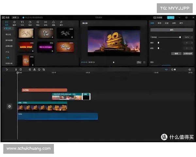Viewport: 196px width, 157px height.
Task: Adjust the face-slimming slider handle
Action: point(158,48)
